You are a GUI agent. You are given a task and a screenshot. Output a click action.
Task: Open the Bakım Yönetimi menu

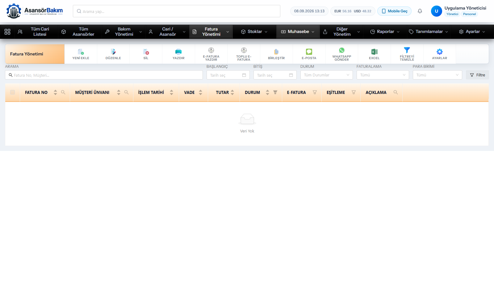click(124, 32)
